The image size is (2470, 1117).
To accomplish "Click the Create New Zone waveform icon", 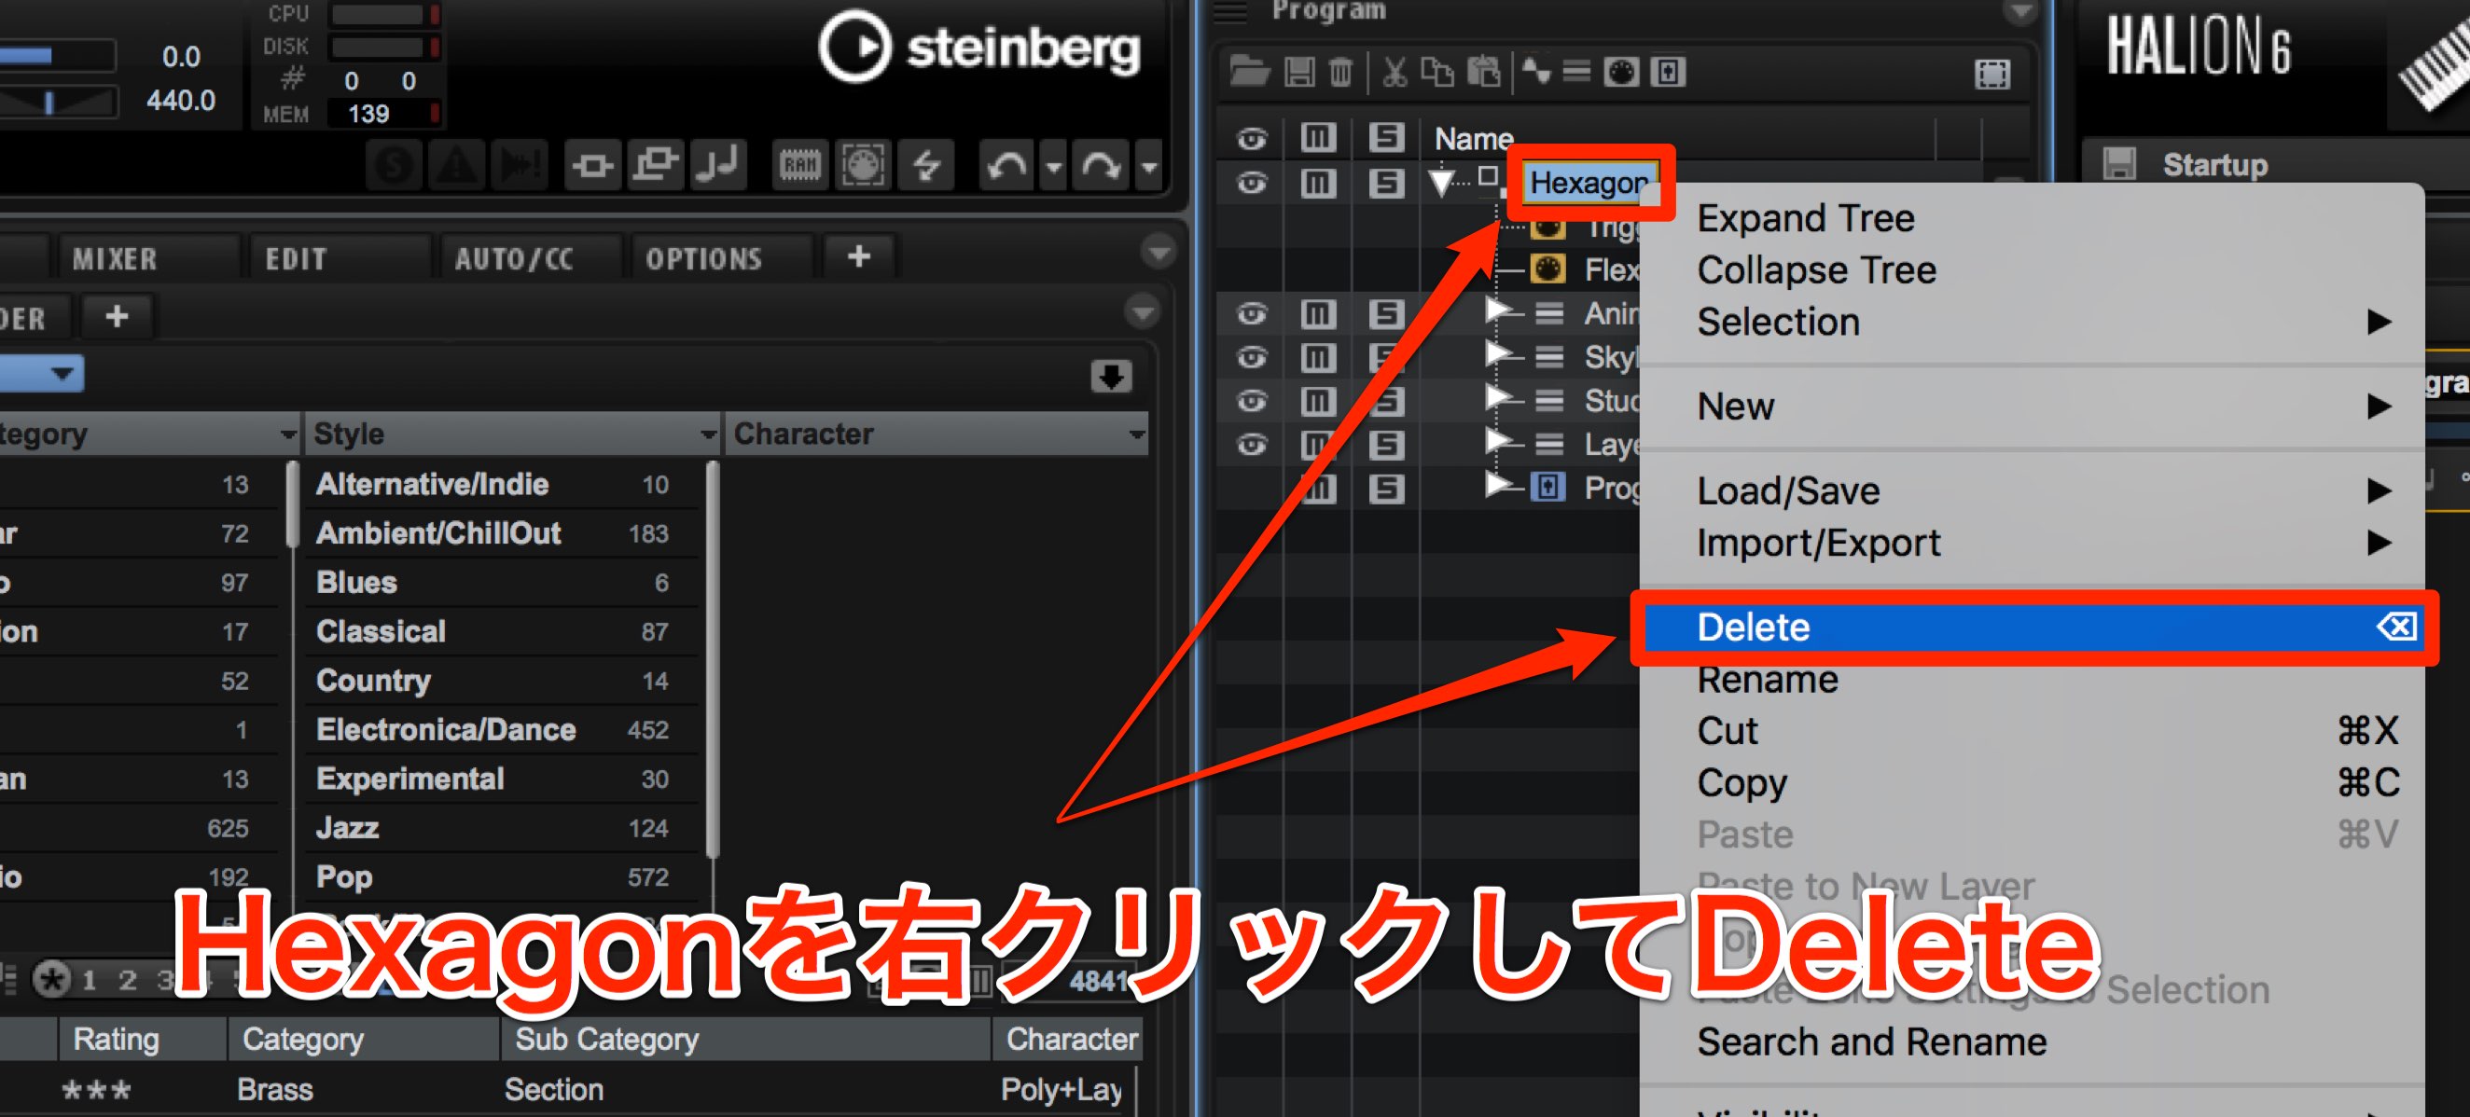I will [x=1535, y=72].
